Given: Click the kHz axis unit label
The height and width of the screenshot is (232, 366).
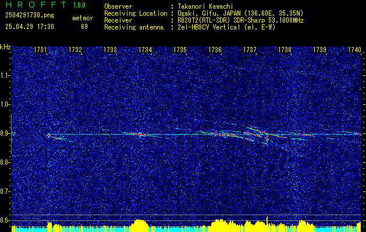Looking at the screenshot, I should point(5,47).
